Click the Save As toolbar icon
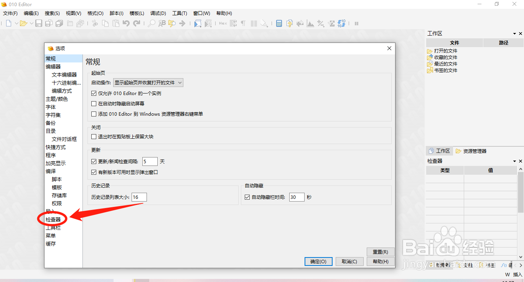Image resolution: width=524 pixels, height=282 pixels. pos(49,23)
